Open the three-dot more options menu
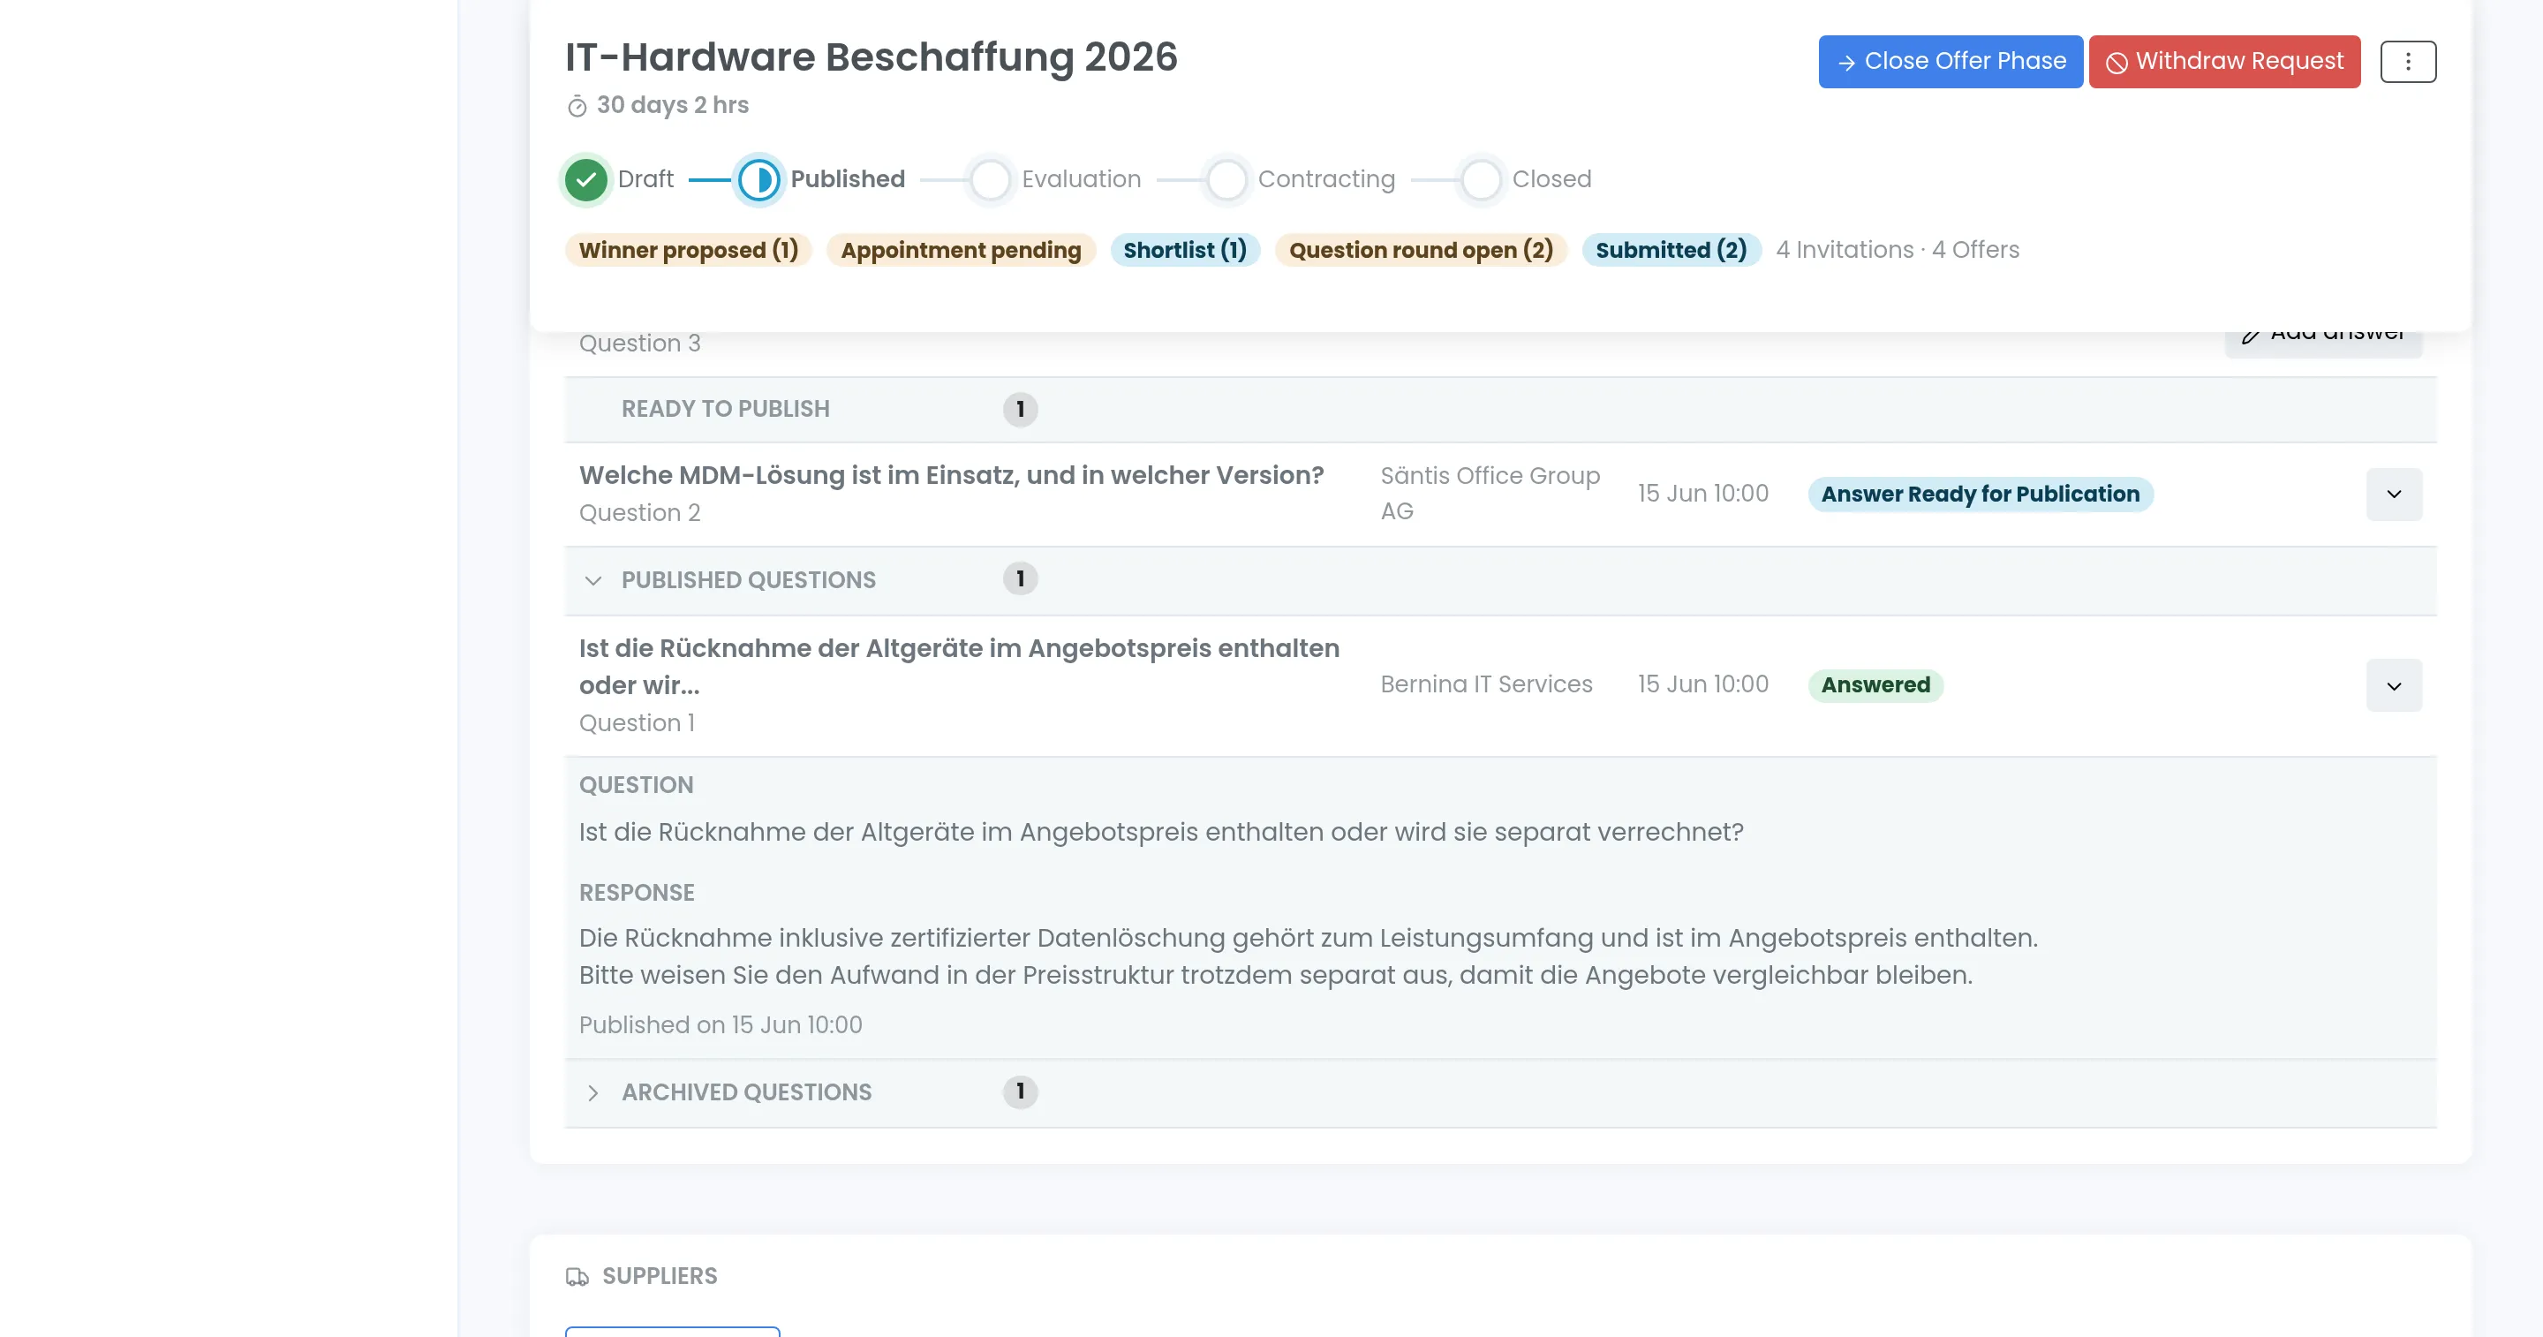 coord(2408,61)
